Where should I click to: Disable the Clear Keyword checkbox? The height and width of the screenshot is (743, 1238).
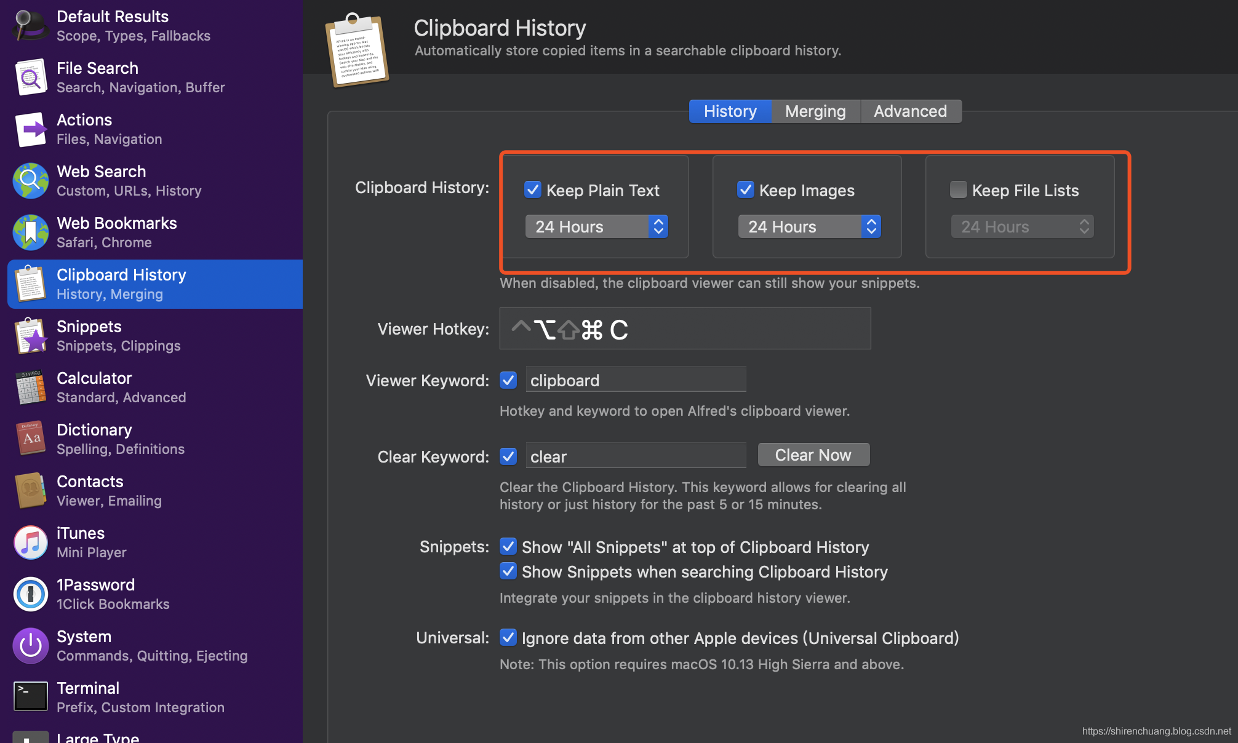tap(508, 456)
